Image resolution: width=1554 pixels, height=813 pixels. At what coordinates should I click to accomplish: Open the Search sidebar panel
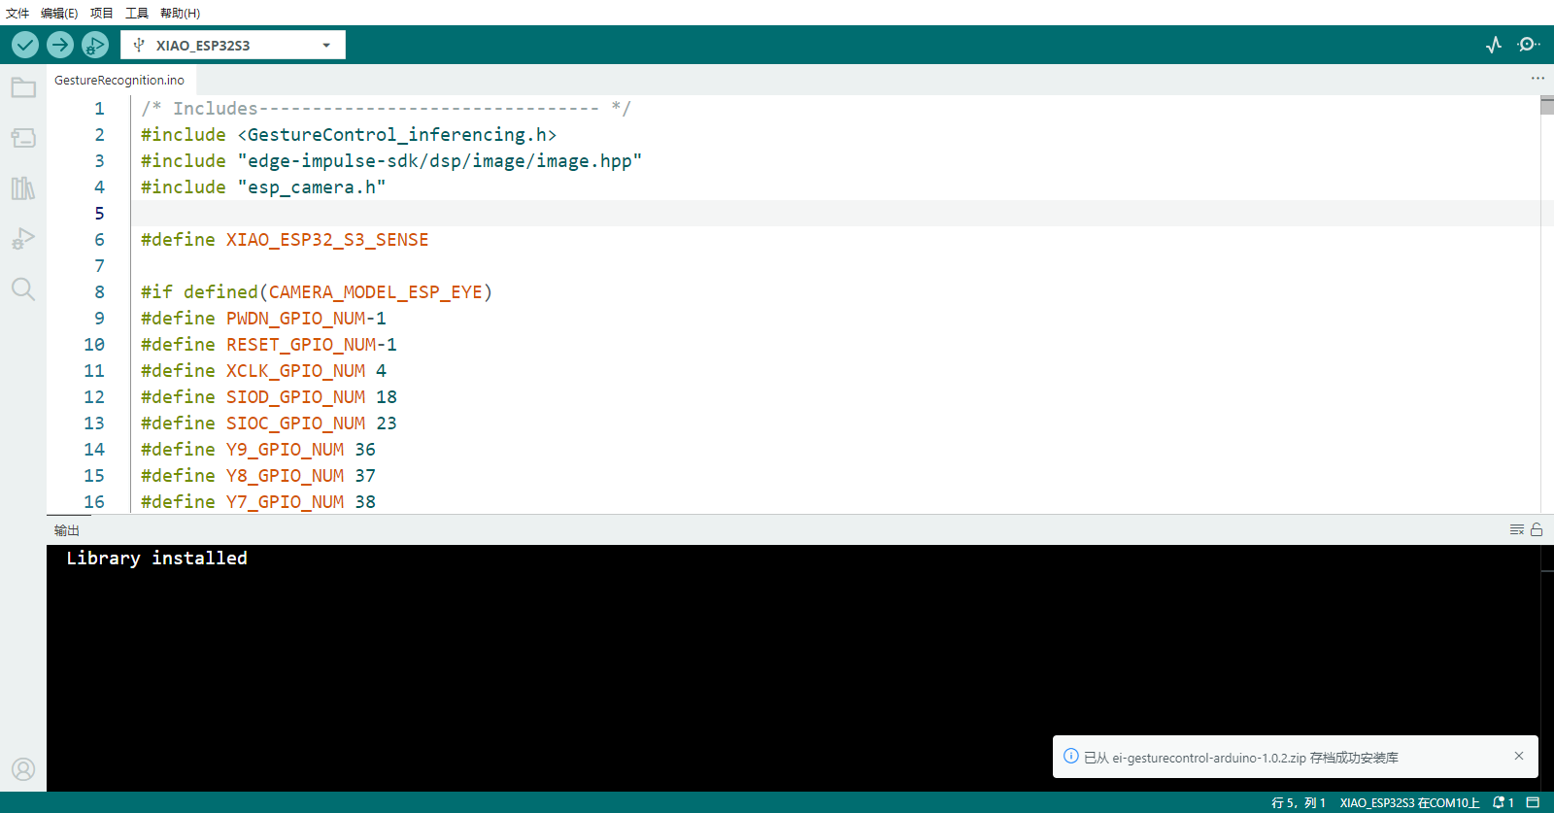tap(23, 288)
